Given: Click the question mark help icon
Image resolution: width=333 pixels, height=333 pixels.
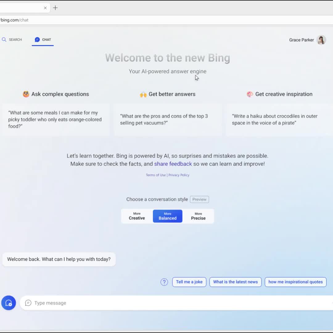Looking at the screenshot, I should tap(164, 282).
